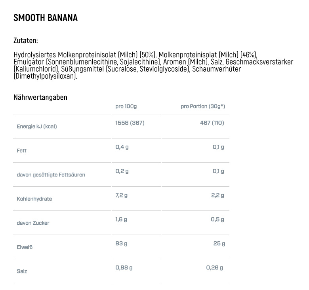Select the Salz row label
The image size is (309, 290).
pyautogui.click(x=22, y=271)
